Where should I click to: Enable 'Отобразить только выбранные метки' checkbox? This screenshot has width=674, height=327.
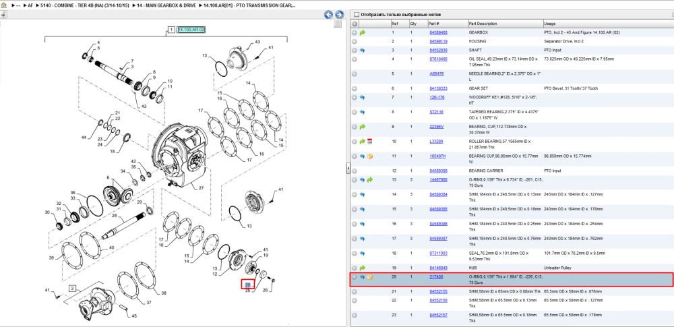[x=356, y=14]
